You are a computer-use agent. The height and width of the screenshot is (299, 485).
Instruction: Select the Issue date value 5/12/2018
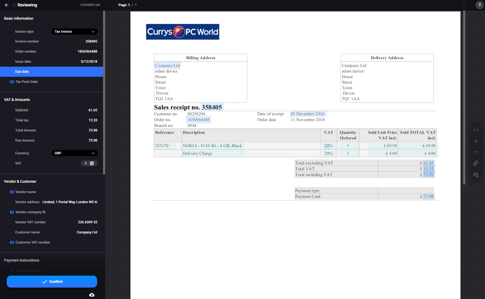(89, 61)
